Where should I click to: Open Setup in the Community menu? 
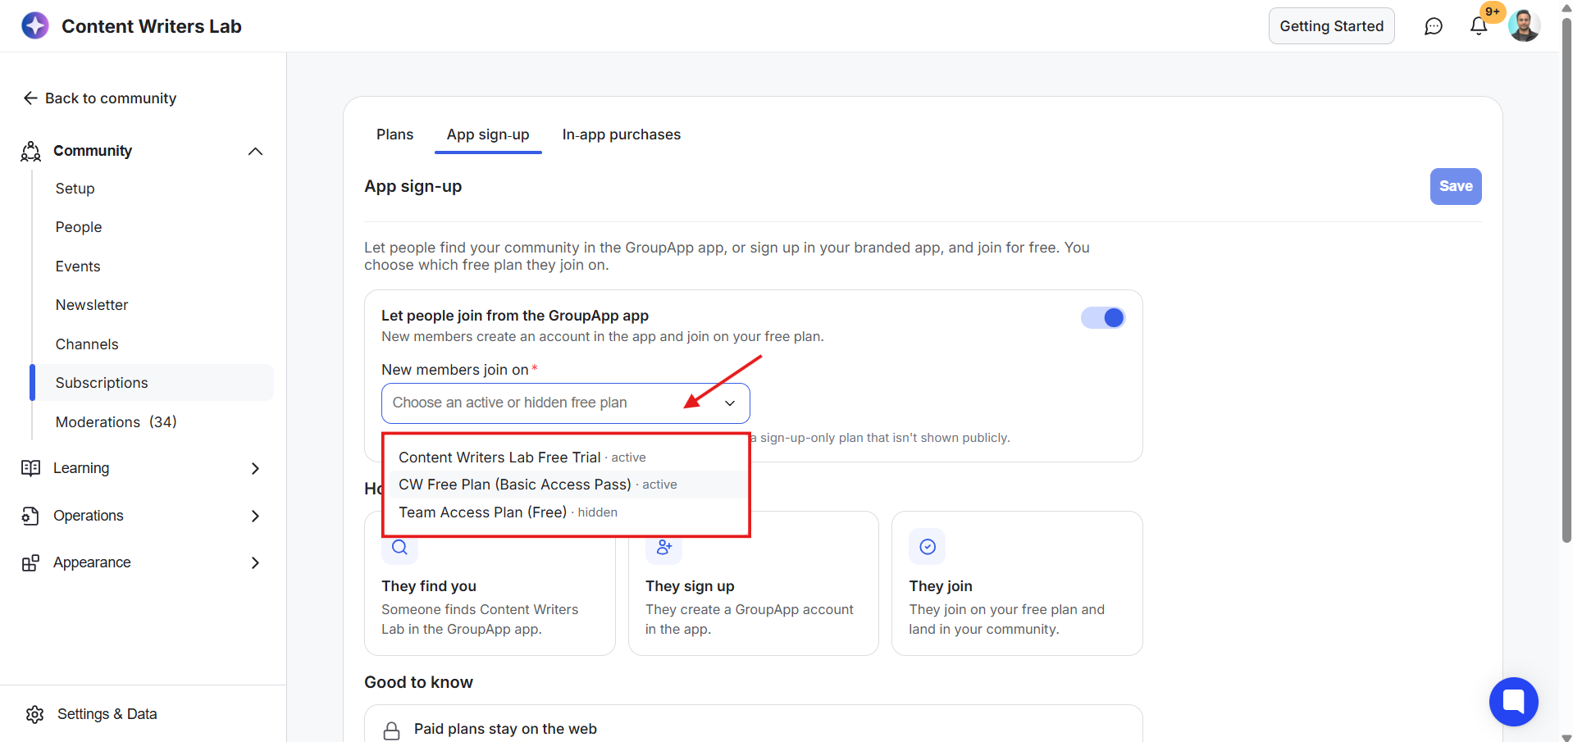75,189
